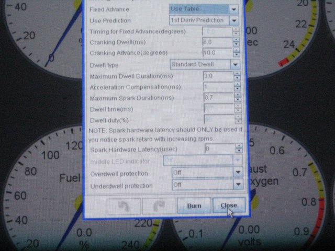
Task: Click the Close button
Action: pos(228,206)
